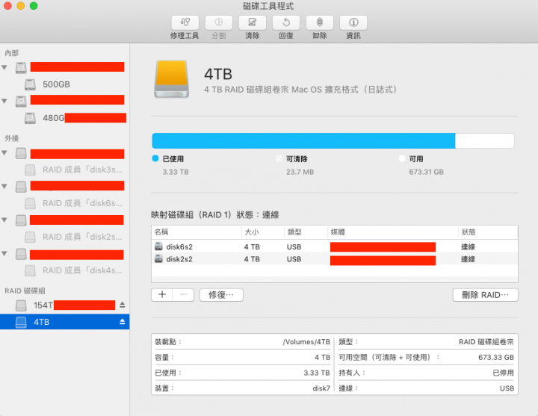
Task: Eject the 154T RAID volume
Action: tap(122, 305)
